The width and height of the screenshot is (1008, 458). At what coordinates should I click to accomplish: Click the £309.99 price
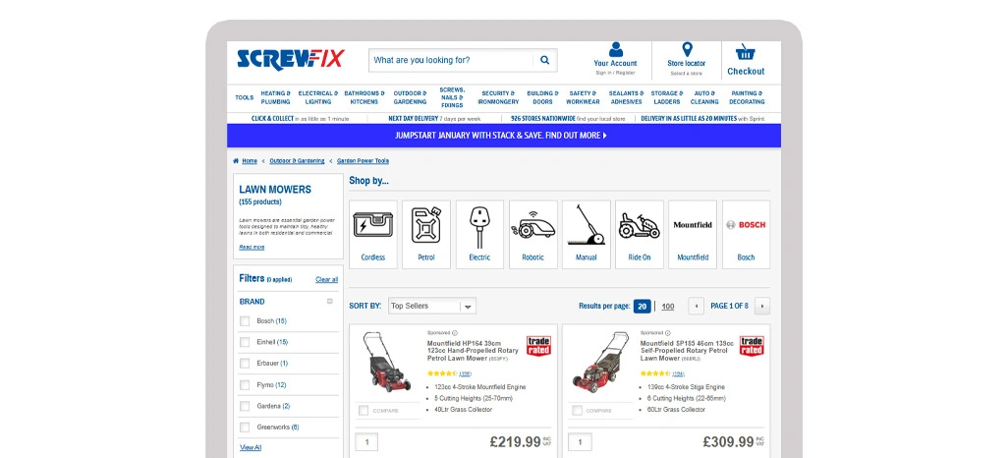pos(728,442)
